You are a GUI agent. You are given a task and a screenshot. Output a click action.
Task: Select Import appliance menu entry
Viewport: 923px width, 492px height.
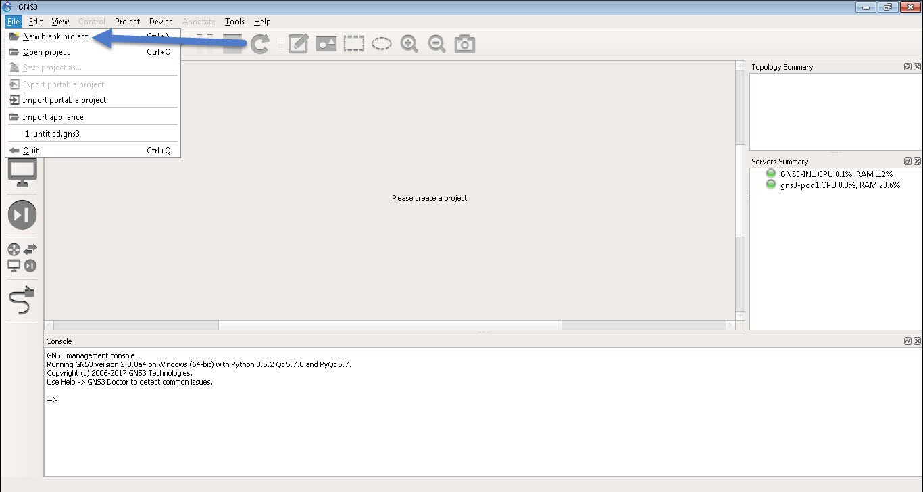point(93,117)
